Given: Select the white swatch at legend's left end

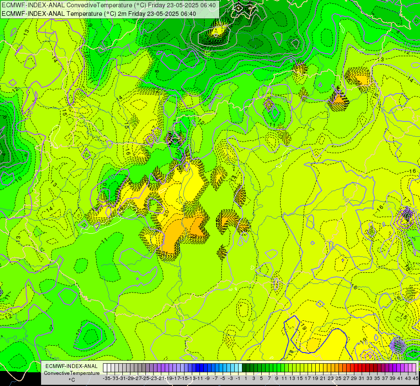Looking at the screenshot, I should pyautogui.click(x=105, y=368).
